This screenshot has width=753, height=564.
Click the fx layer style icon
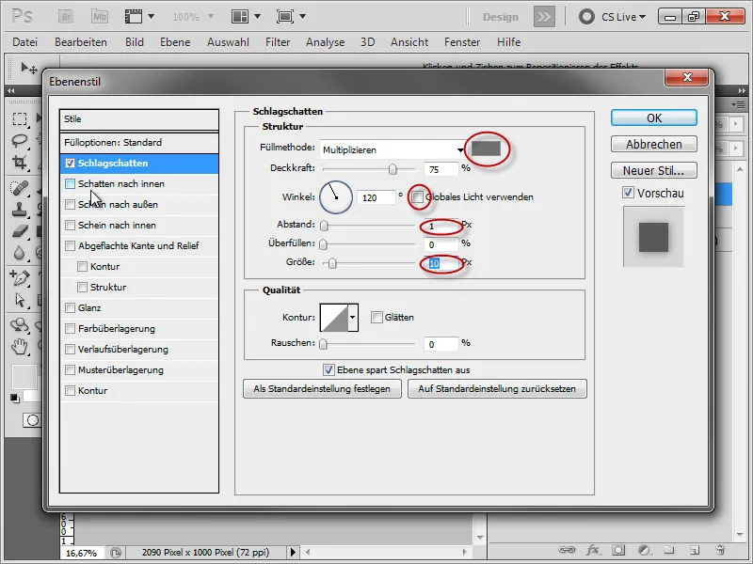point(593,550)
